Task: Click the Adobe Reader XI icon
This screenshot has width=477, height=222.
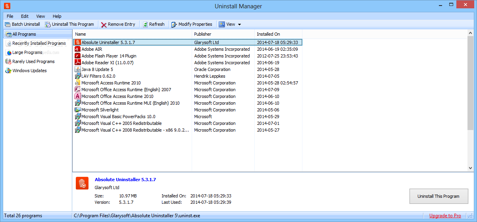Action: [78, 63]
